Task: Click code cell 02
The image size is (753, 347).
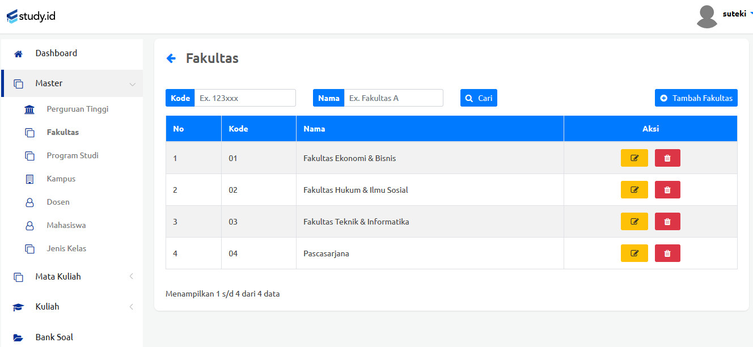Action: pyautogui.click(x=259, y=190)
